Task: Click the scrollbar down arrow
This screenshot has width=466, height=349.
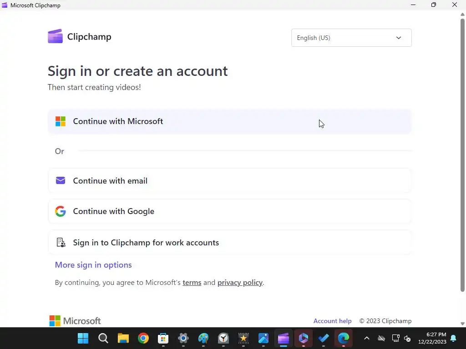Action: 462,324
